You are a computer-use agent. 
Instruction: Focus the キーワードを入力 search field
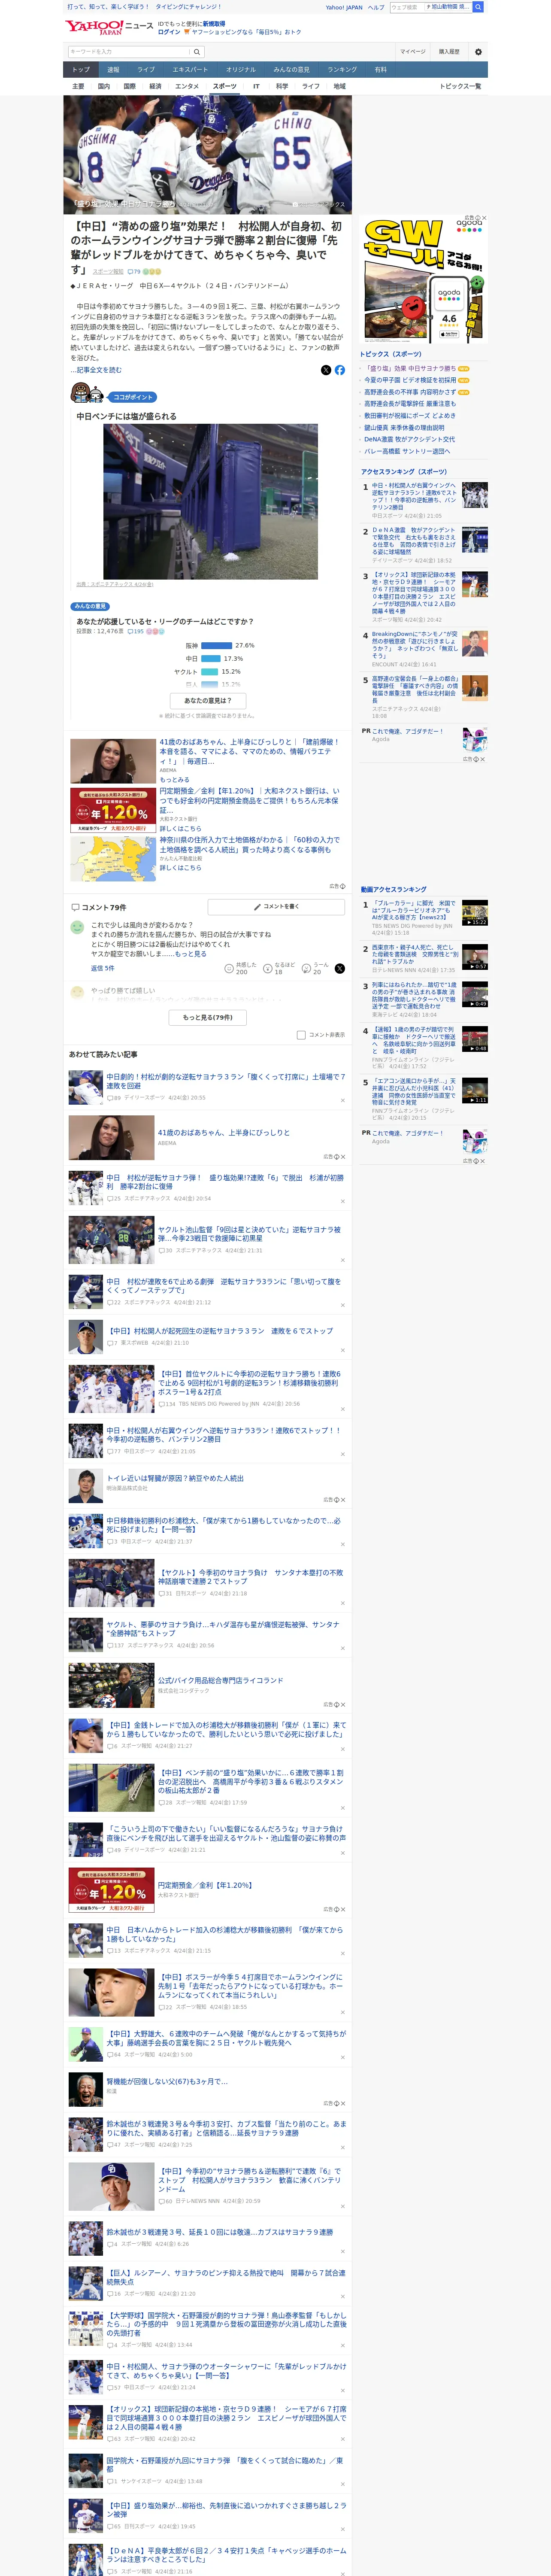point(129,52)
